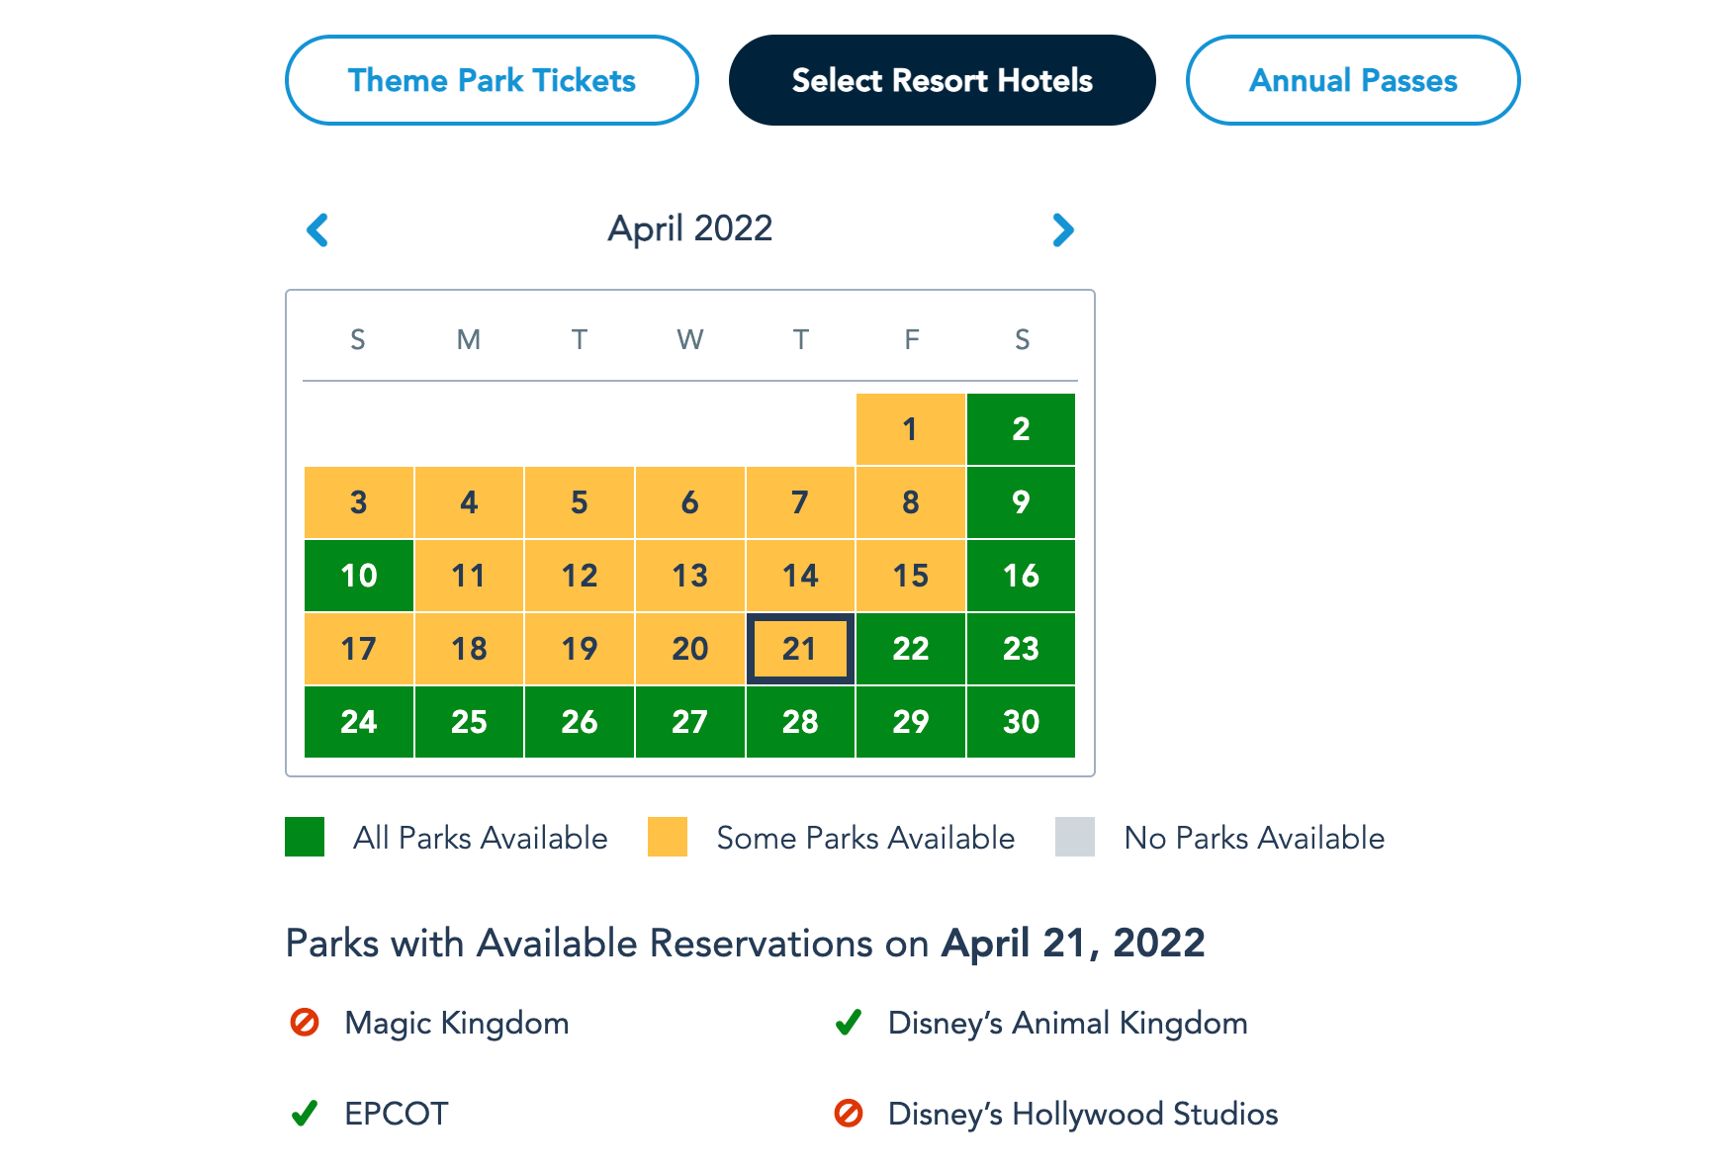Select the highlighted date April 21

click(x=800, y=649)
